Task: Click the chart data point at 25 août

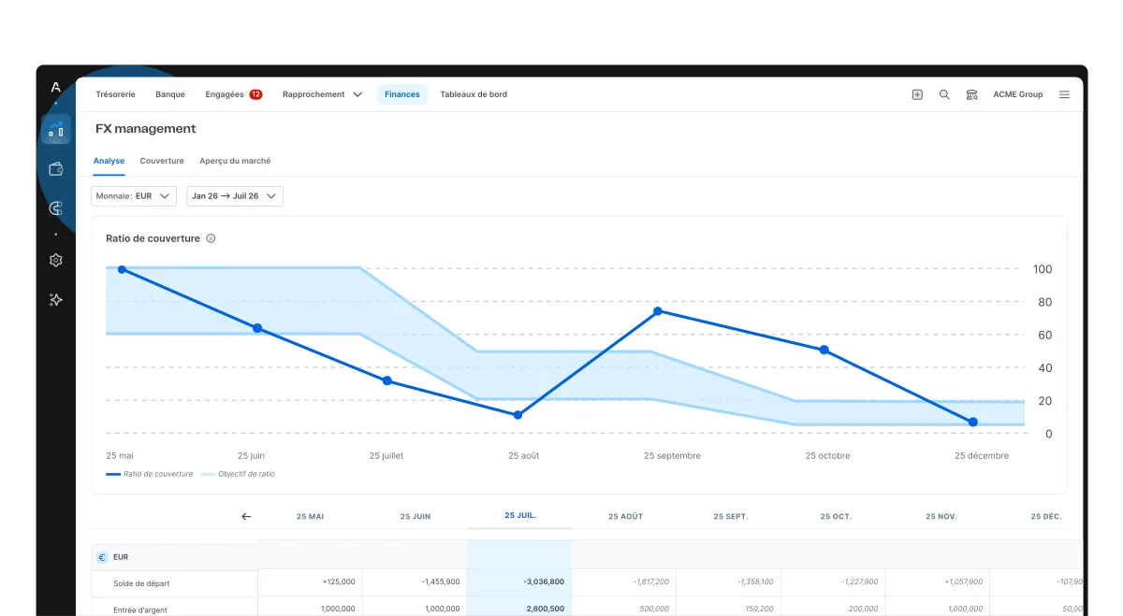Action: tap(518, 415)
